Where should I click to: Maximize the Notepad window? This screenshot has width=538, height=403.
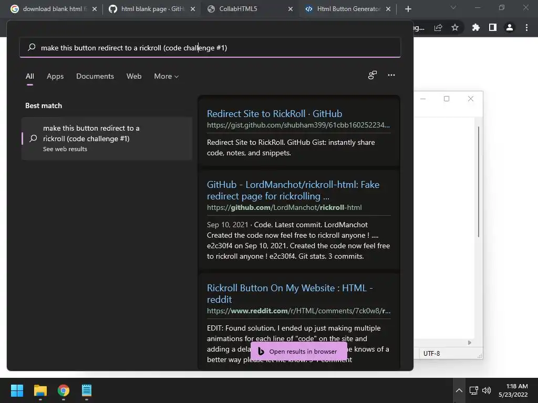click(x=447, y=99)
